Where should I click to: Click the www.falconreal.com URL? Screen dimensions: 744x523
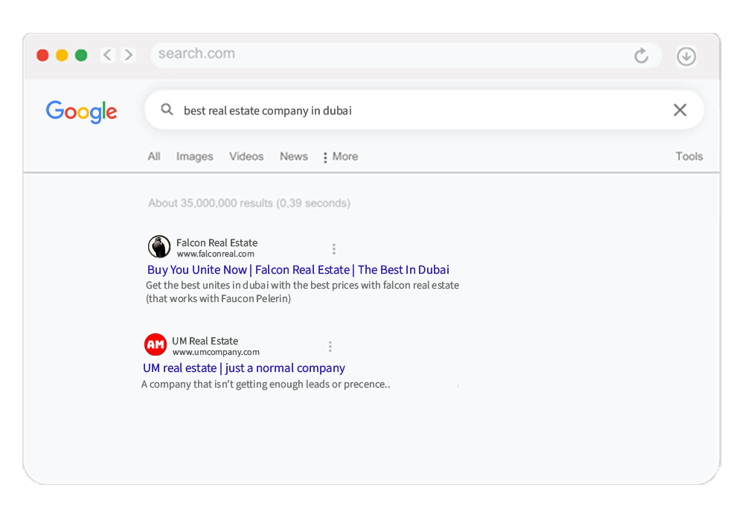point(216,254)
